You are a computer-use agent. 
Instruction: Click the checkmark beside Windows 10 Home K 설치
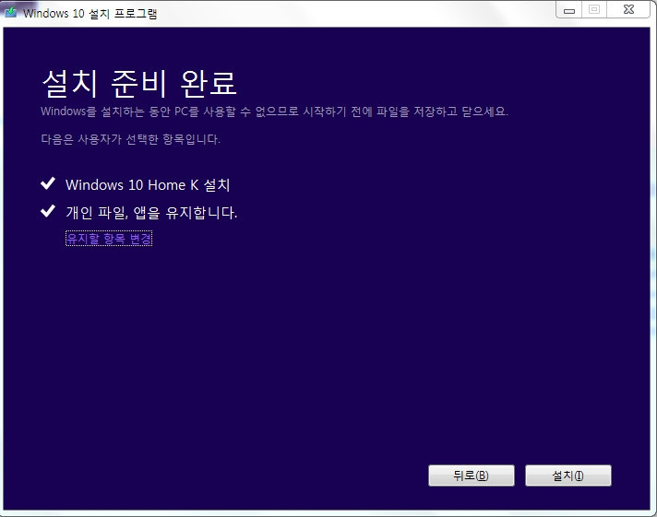tap(48, 183)
